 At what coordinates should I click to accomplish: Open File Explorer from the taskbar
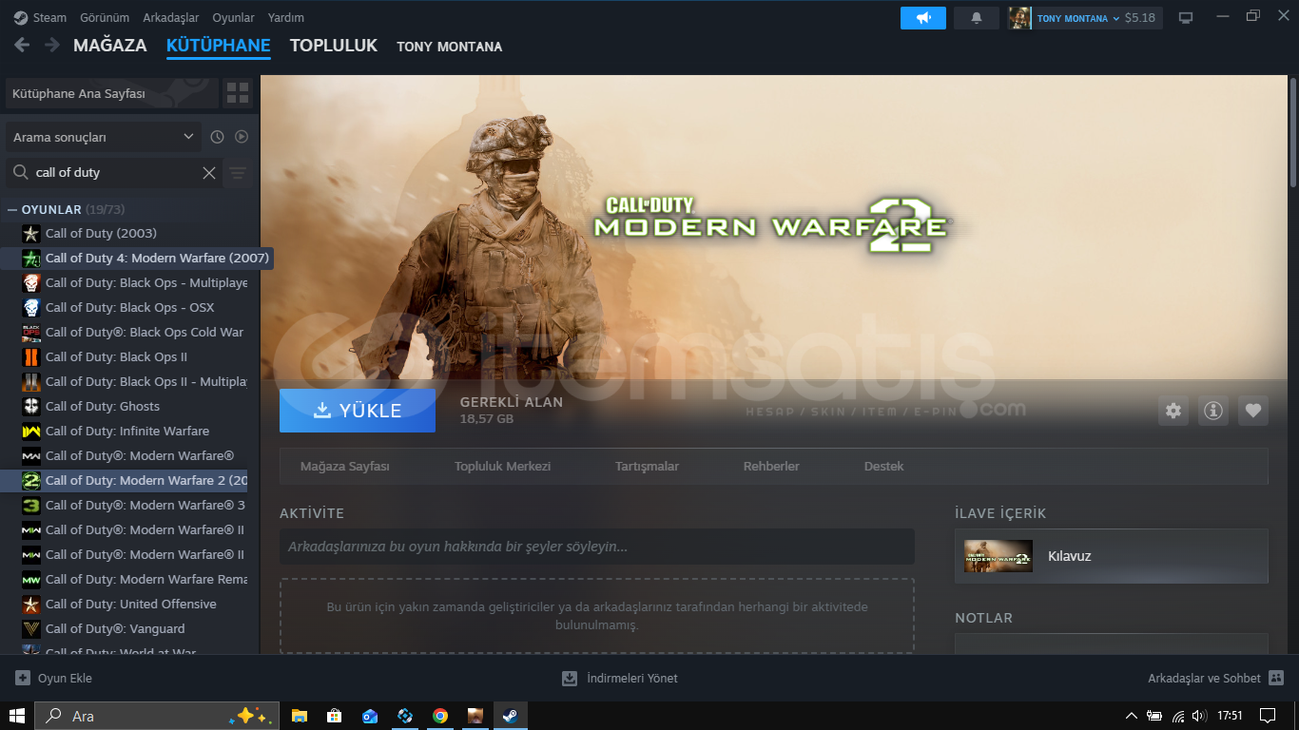click(x=299, y=716)
